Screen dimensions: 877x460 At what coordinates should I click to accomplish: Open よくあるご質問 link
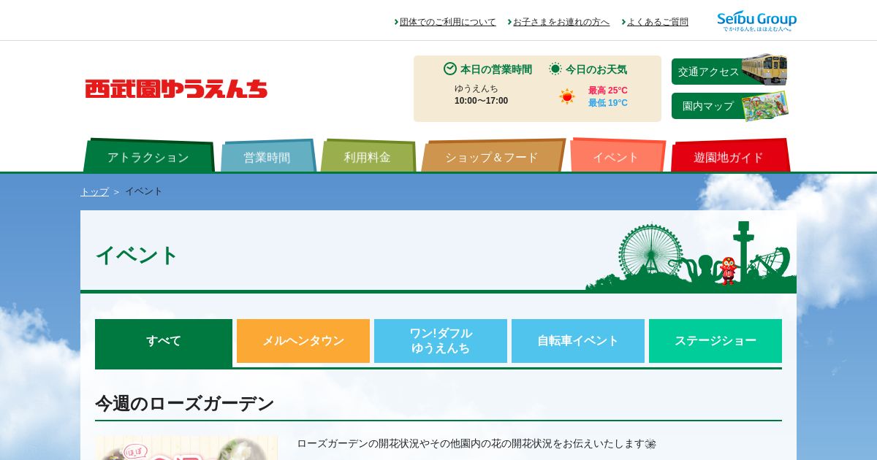(x=658, y=22)
